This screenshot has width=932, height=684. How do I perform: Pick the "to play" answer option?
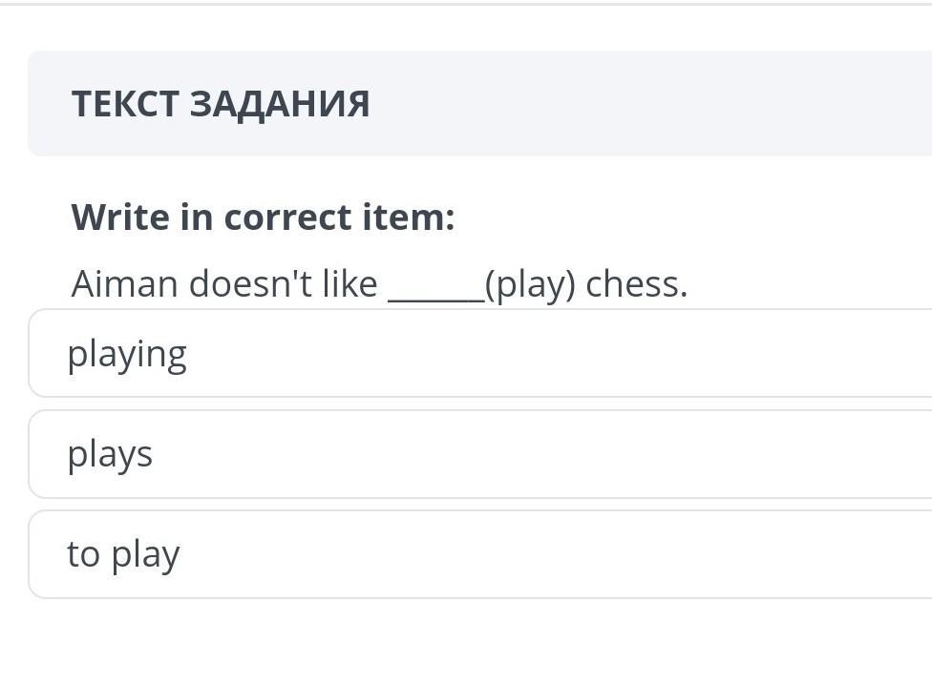click(477, 554)
